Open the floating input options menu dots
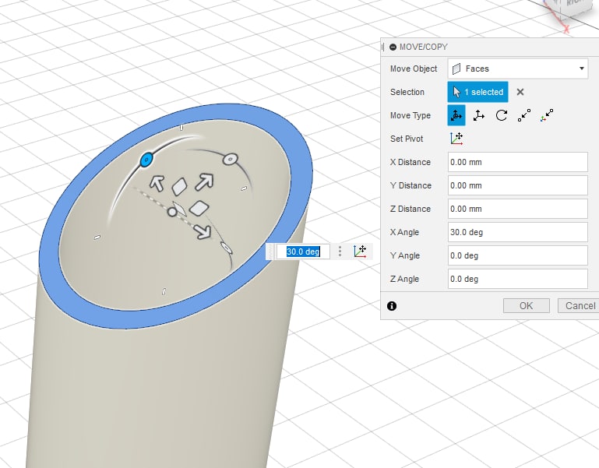599x468 pixels. click(x=340, y=252)
